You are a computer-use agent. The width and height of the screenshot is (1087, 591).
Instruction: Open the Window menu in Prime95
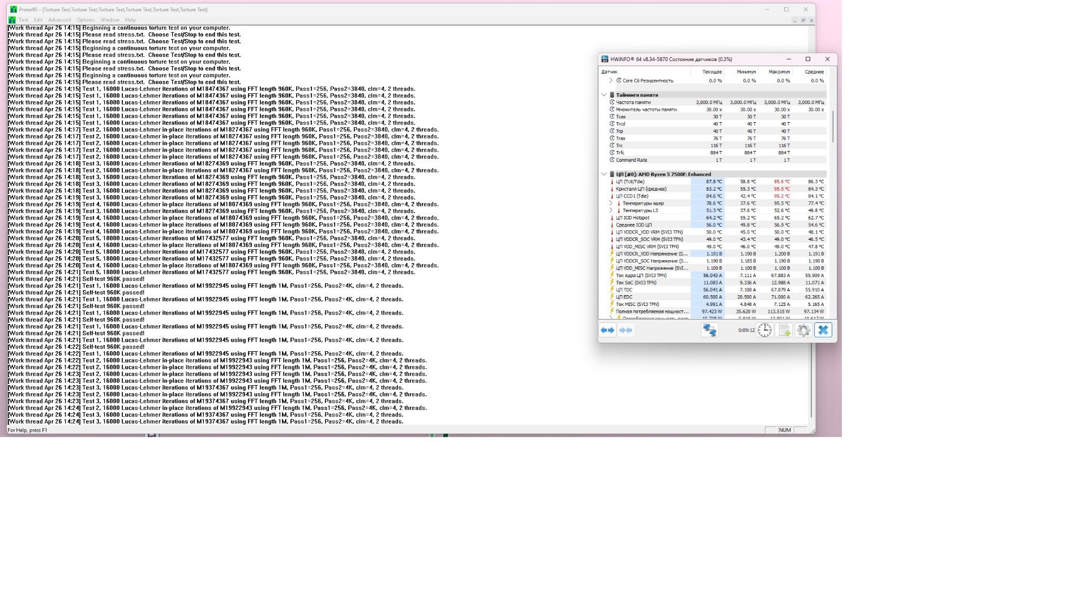110,20
